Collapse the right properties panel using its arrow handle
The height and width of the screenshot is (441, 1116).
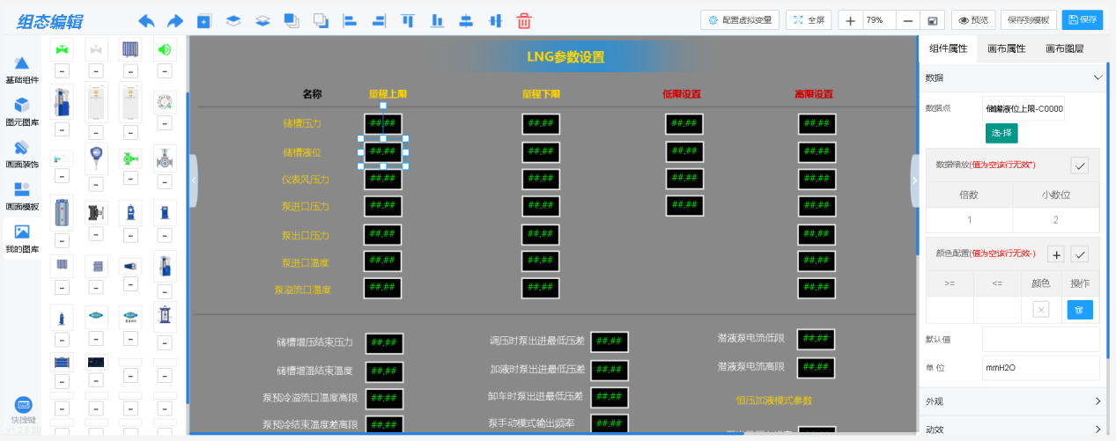tap(914, 180)
